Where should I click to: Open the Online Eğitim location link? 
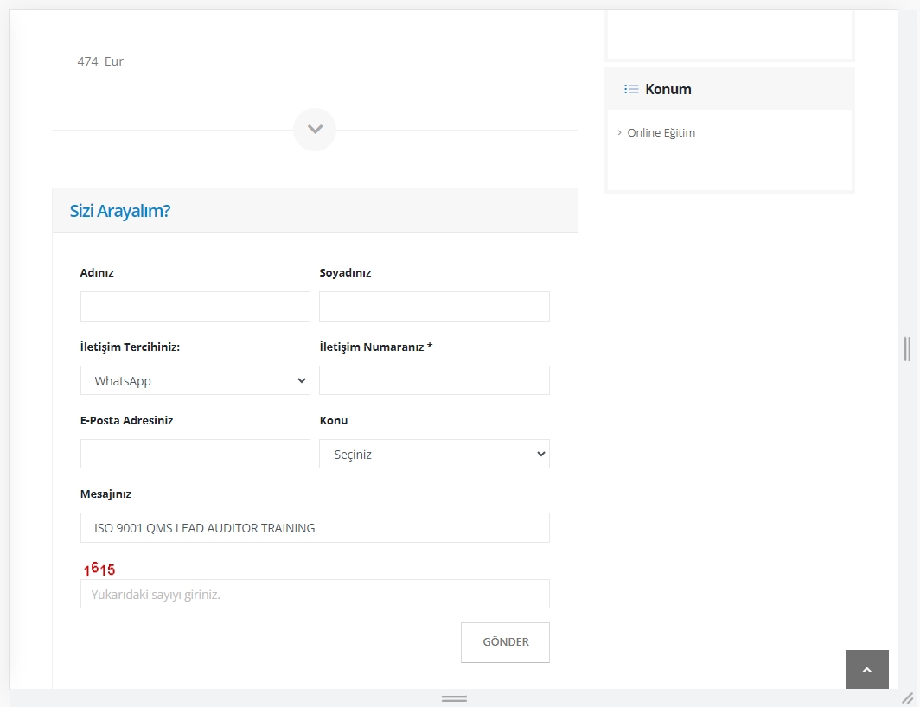pos(661,132)
